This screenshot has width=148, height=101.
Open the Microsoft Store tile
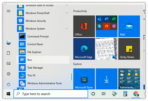84,79
